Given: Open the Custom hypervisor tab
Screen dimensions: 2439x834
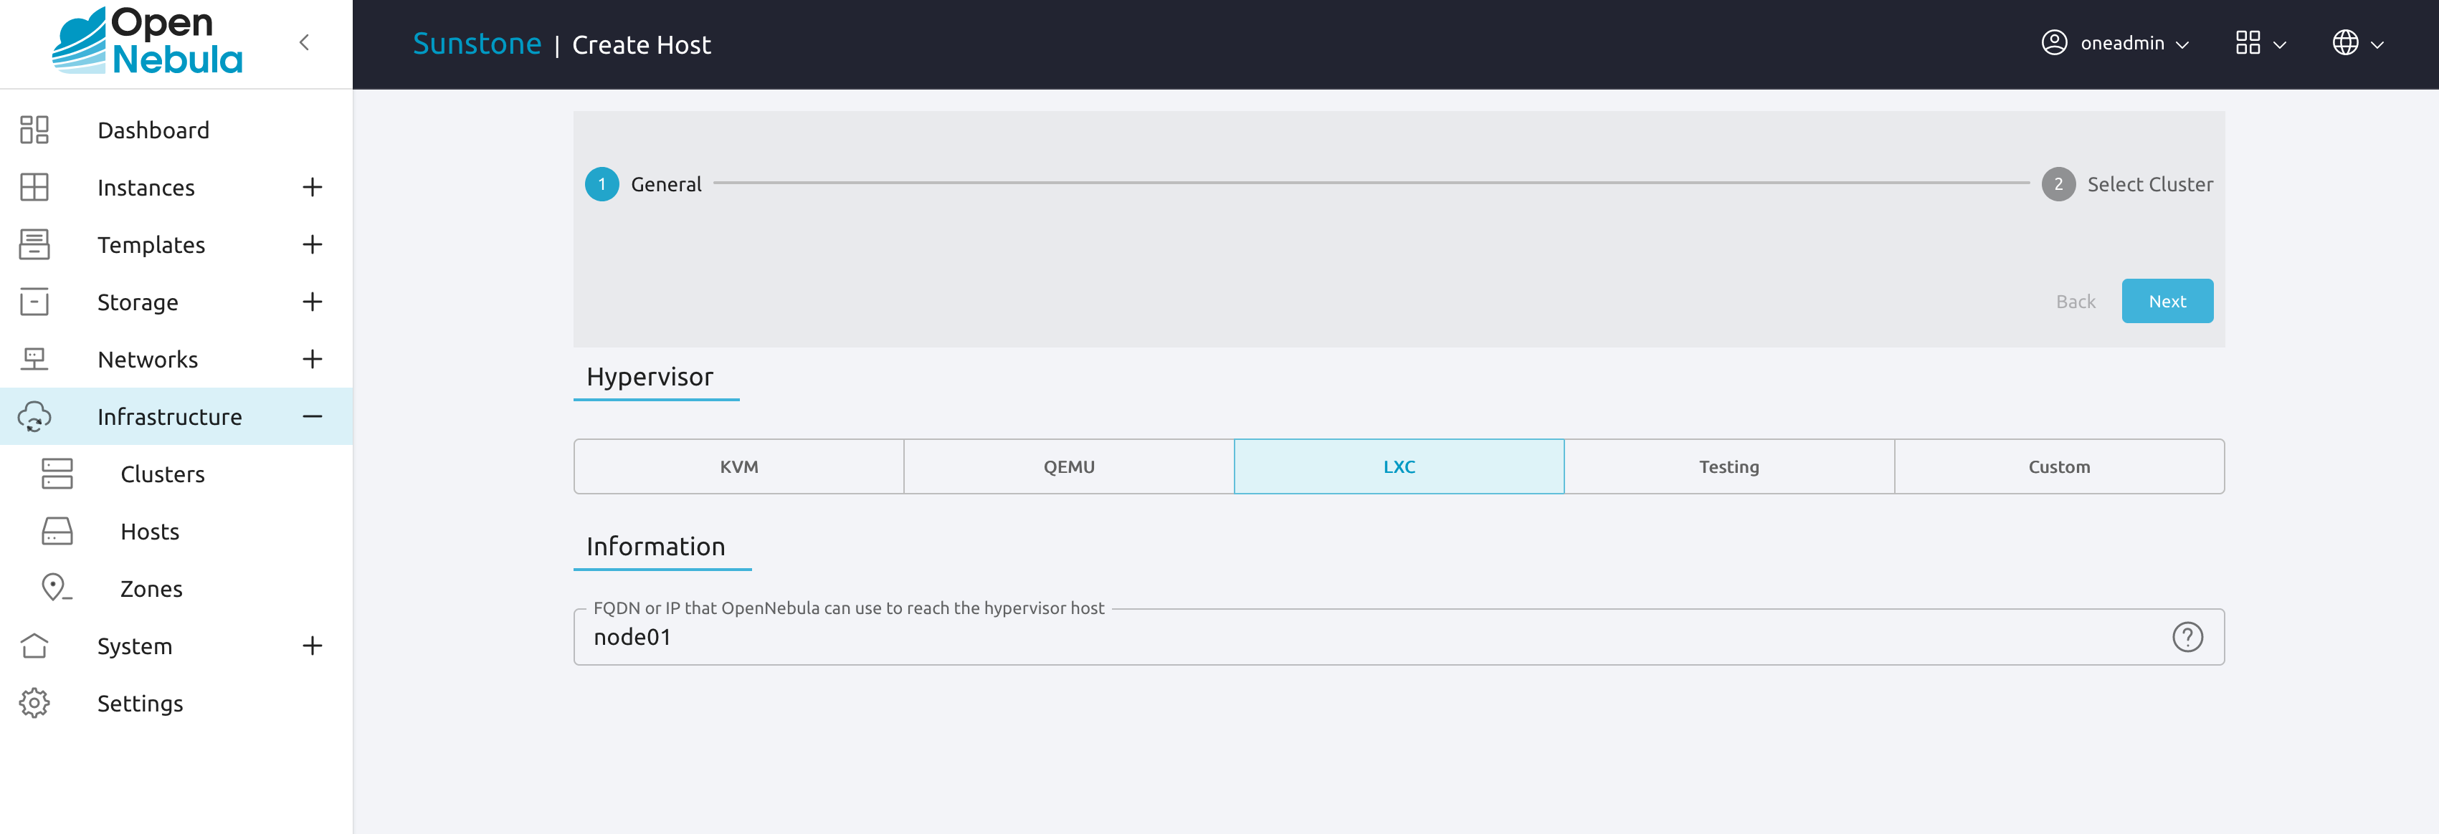Looking at the screenshot, I should click(x=2058, y=465).
